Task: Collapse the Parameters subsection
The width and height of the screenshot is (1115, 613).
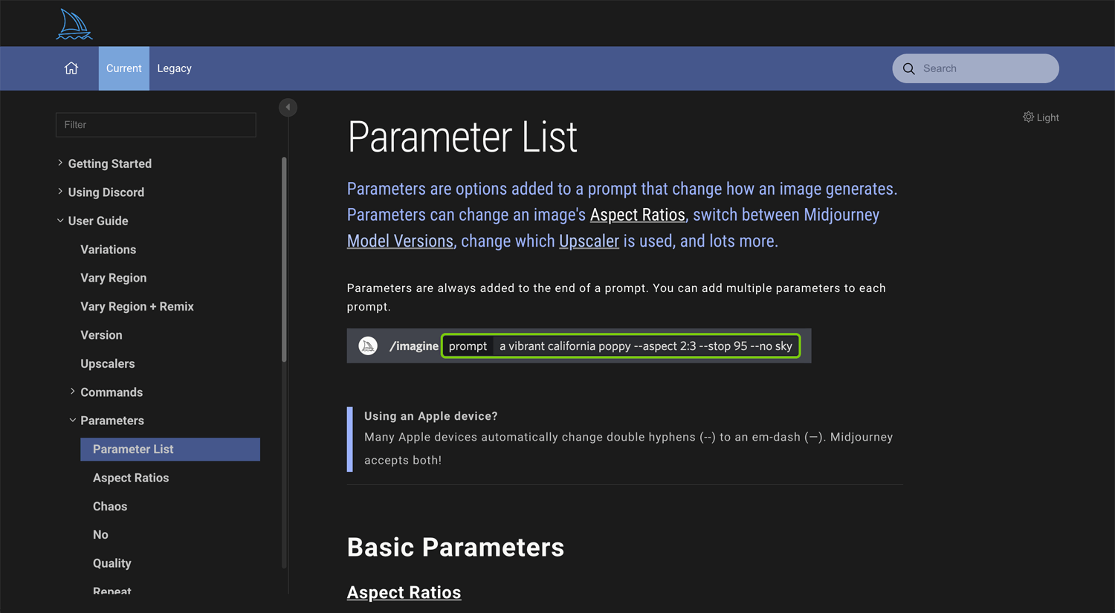Action: pyautogui.click(x=72, y=421)
